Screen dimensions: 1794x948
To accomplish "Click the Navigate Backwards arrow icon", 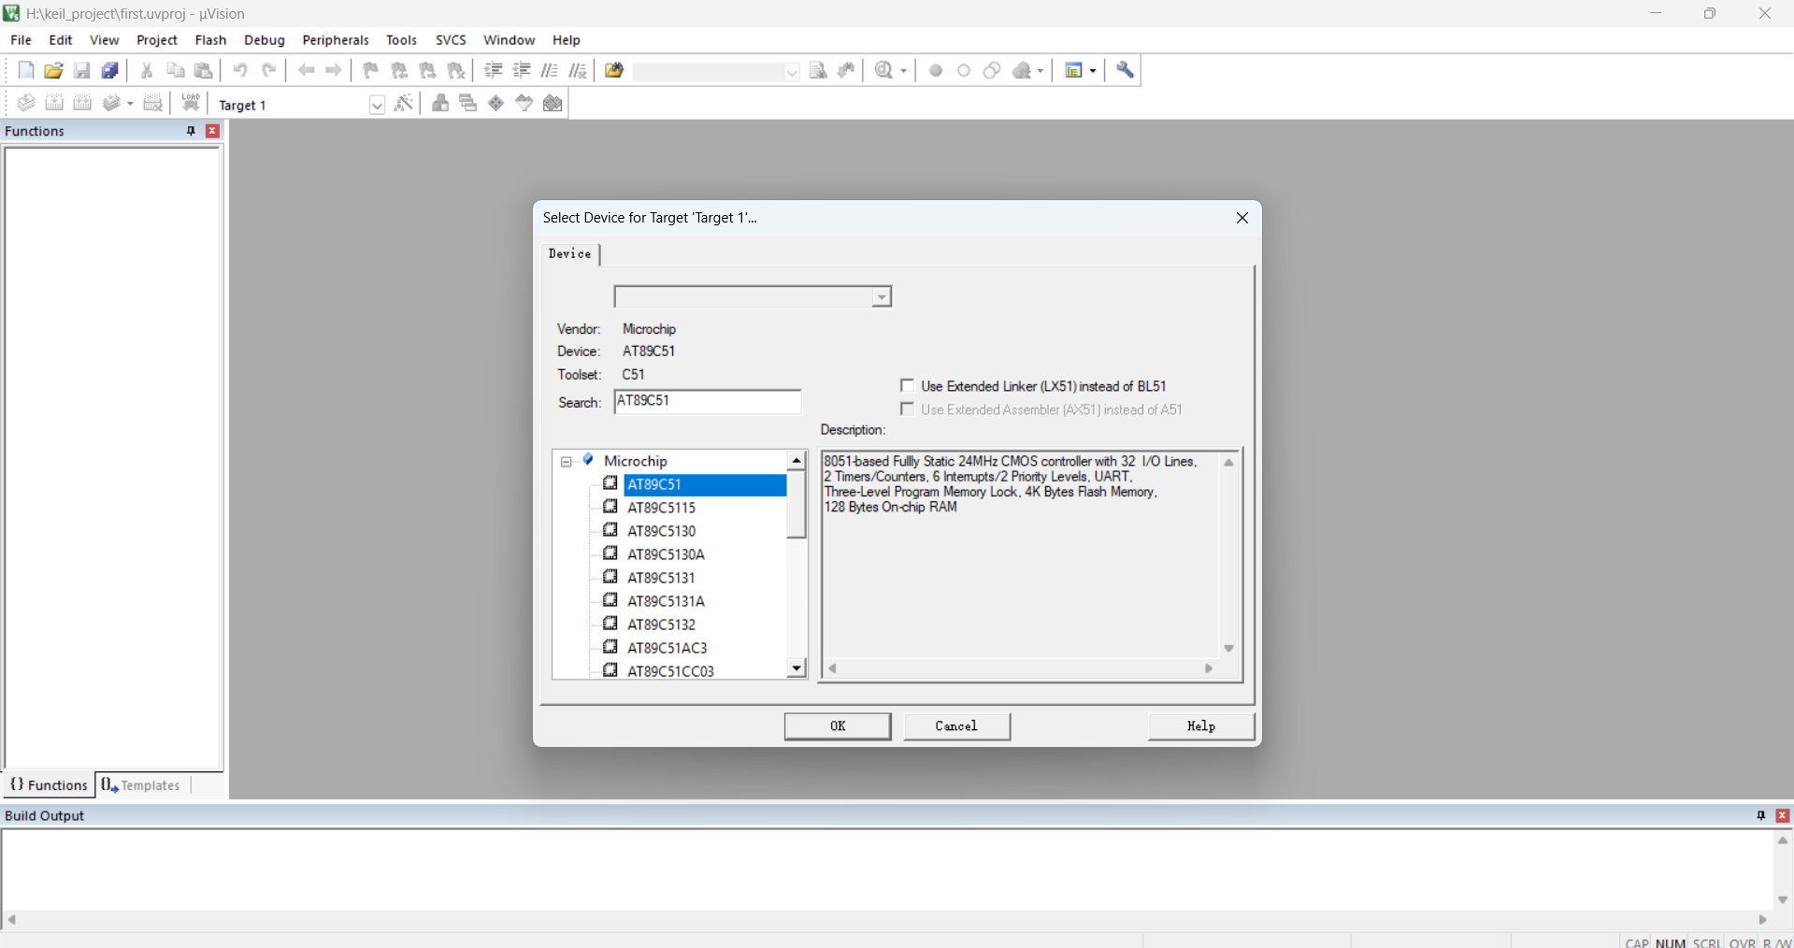I will [306, 71].
